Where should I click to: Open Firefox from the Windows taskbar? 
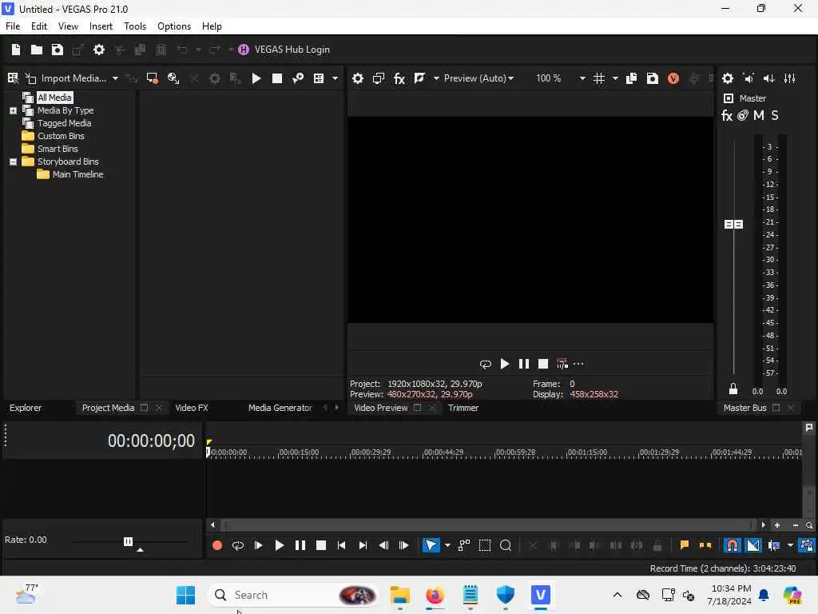click(435, 595)
